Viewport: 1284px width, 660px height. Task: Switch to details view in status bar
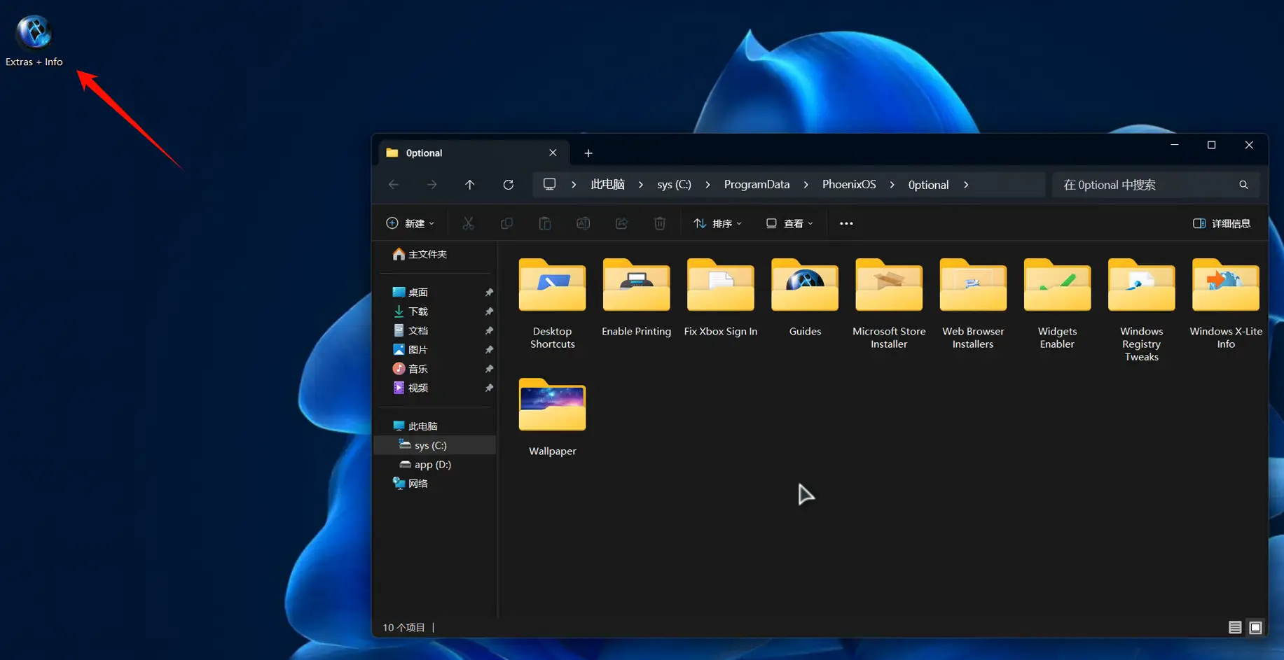[1235, 627]
